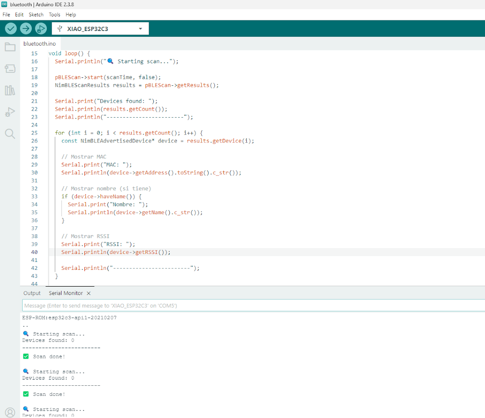Click the 'Serial.print("MAC: ");' line
Image resolution: width=485 pixels, height=418 pixels.
click(x=96, y=165)
